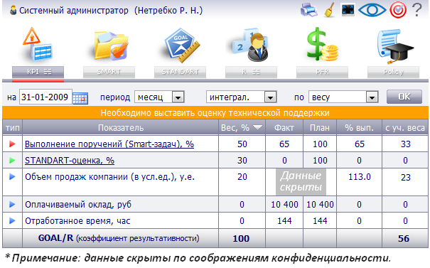Click the date field showing 31-01-2009
Viewport: 430px width, 268px height.
pos(45,97)
